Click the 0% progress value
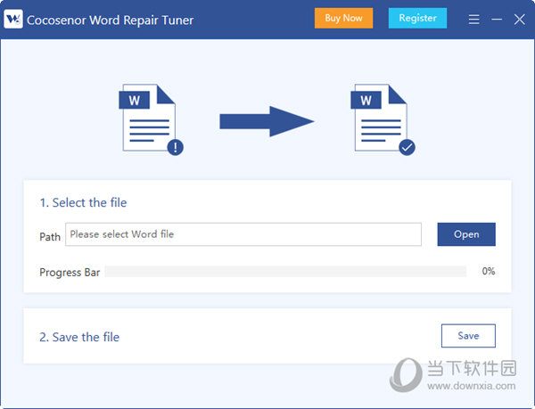Screen dimensions: 535x409 489,271
